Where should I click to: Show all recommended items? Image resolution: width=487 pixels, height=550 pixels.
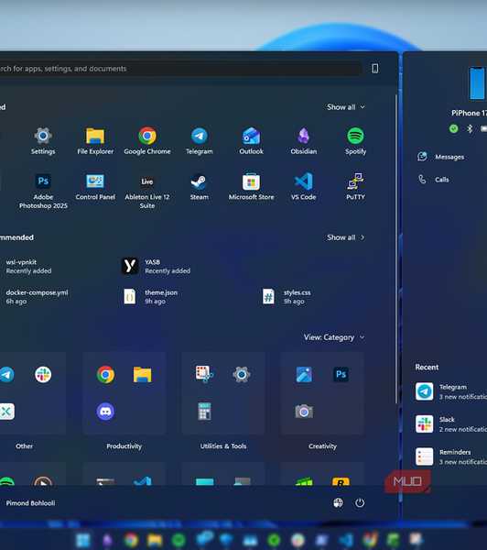coord(346,237)
